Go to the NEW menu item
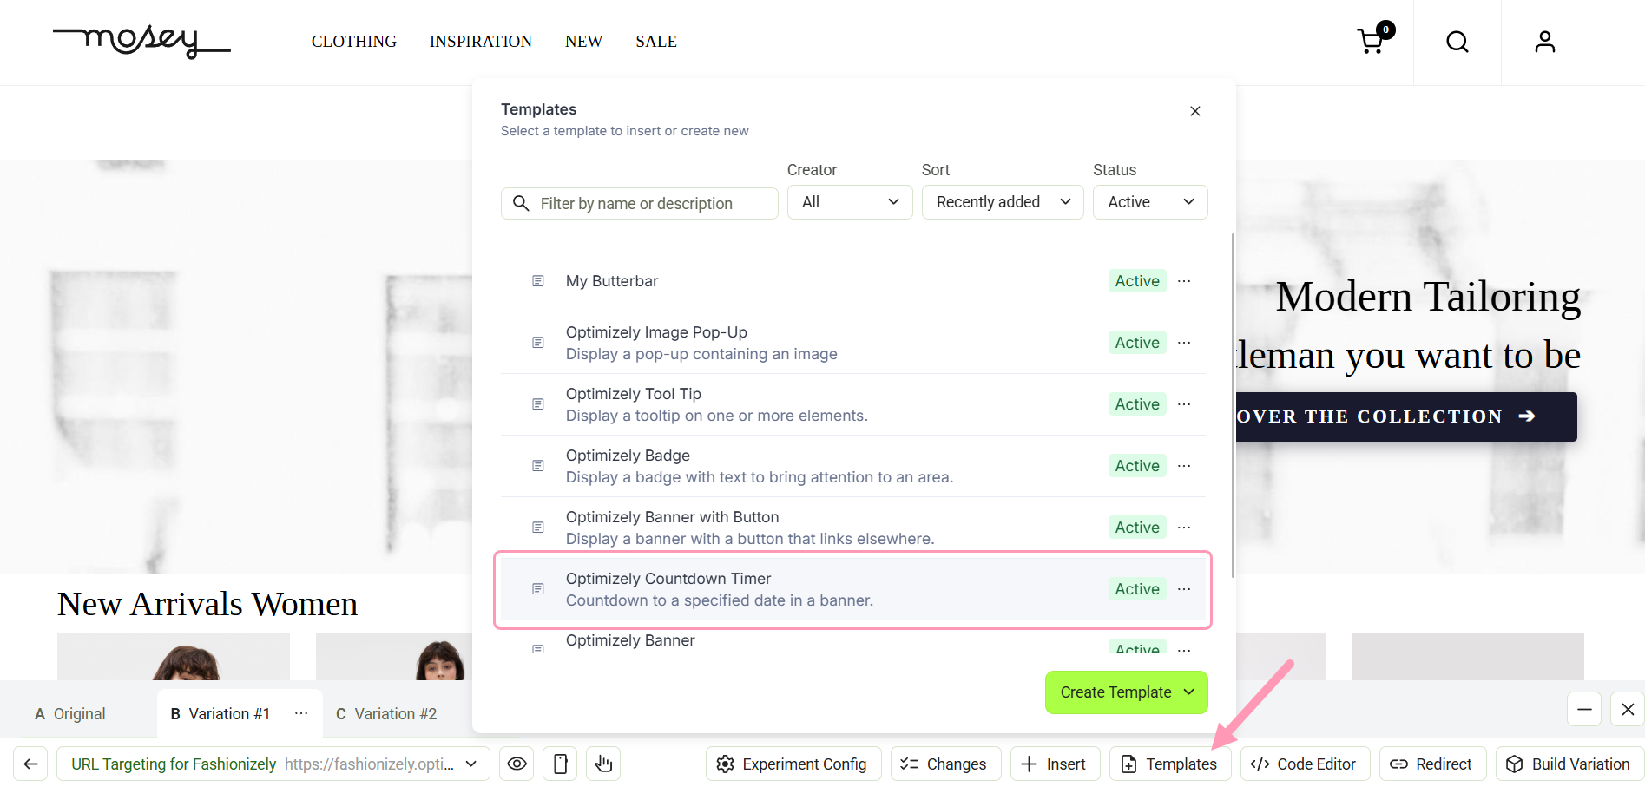The height and width of the screenshot is (787, 1645). [583, 42]
